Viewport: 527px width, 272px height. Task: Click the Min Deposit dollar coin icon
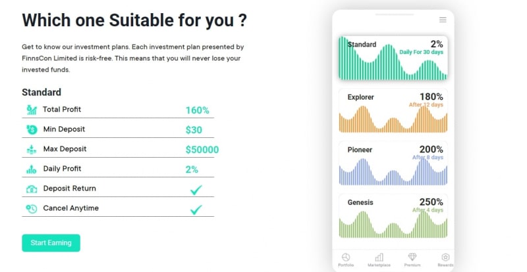(x=32, y=129)
